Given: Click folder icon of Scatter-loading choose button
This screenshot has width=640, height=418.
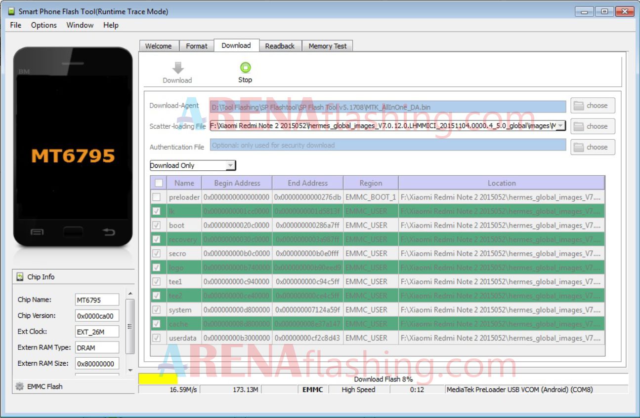Looking at the screenshot, I should 579,126.
